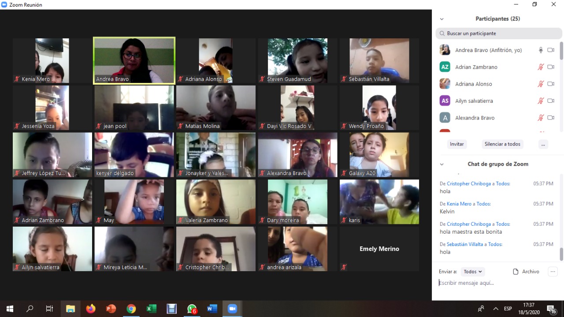Open chat more options next to Archivo
This screenshot has width=564, height=317.
pos(553,272)
